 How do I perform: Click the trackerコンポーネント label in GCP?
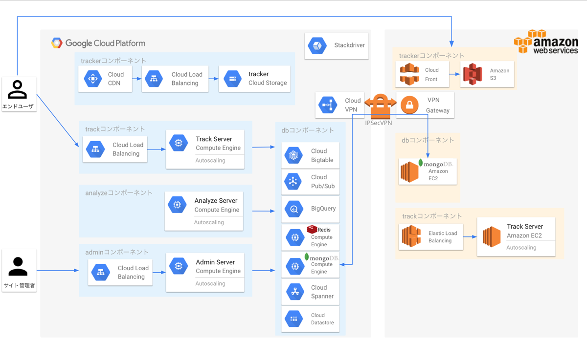click(x=113, y=61)
